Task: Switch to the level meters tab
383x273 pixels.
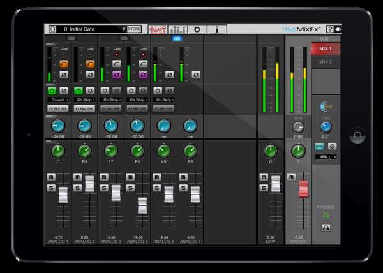Action: [177, 29]
